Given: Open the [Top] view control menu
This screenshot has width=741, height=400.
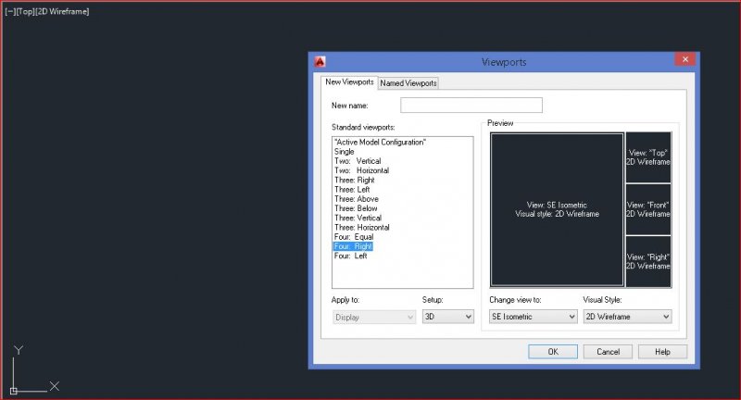Looking at the screenshot, I should (26, 11).
